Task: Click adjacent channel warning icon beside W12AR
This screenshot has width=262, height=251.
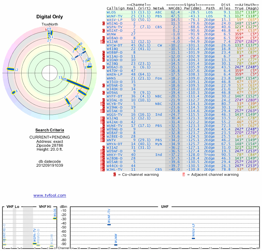Action: (101, 42)
